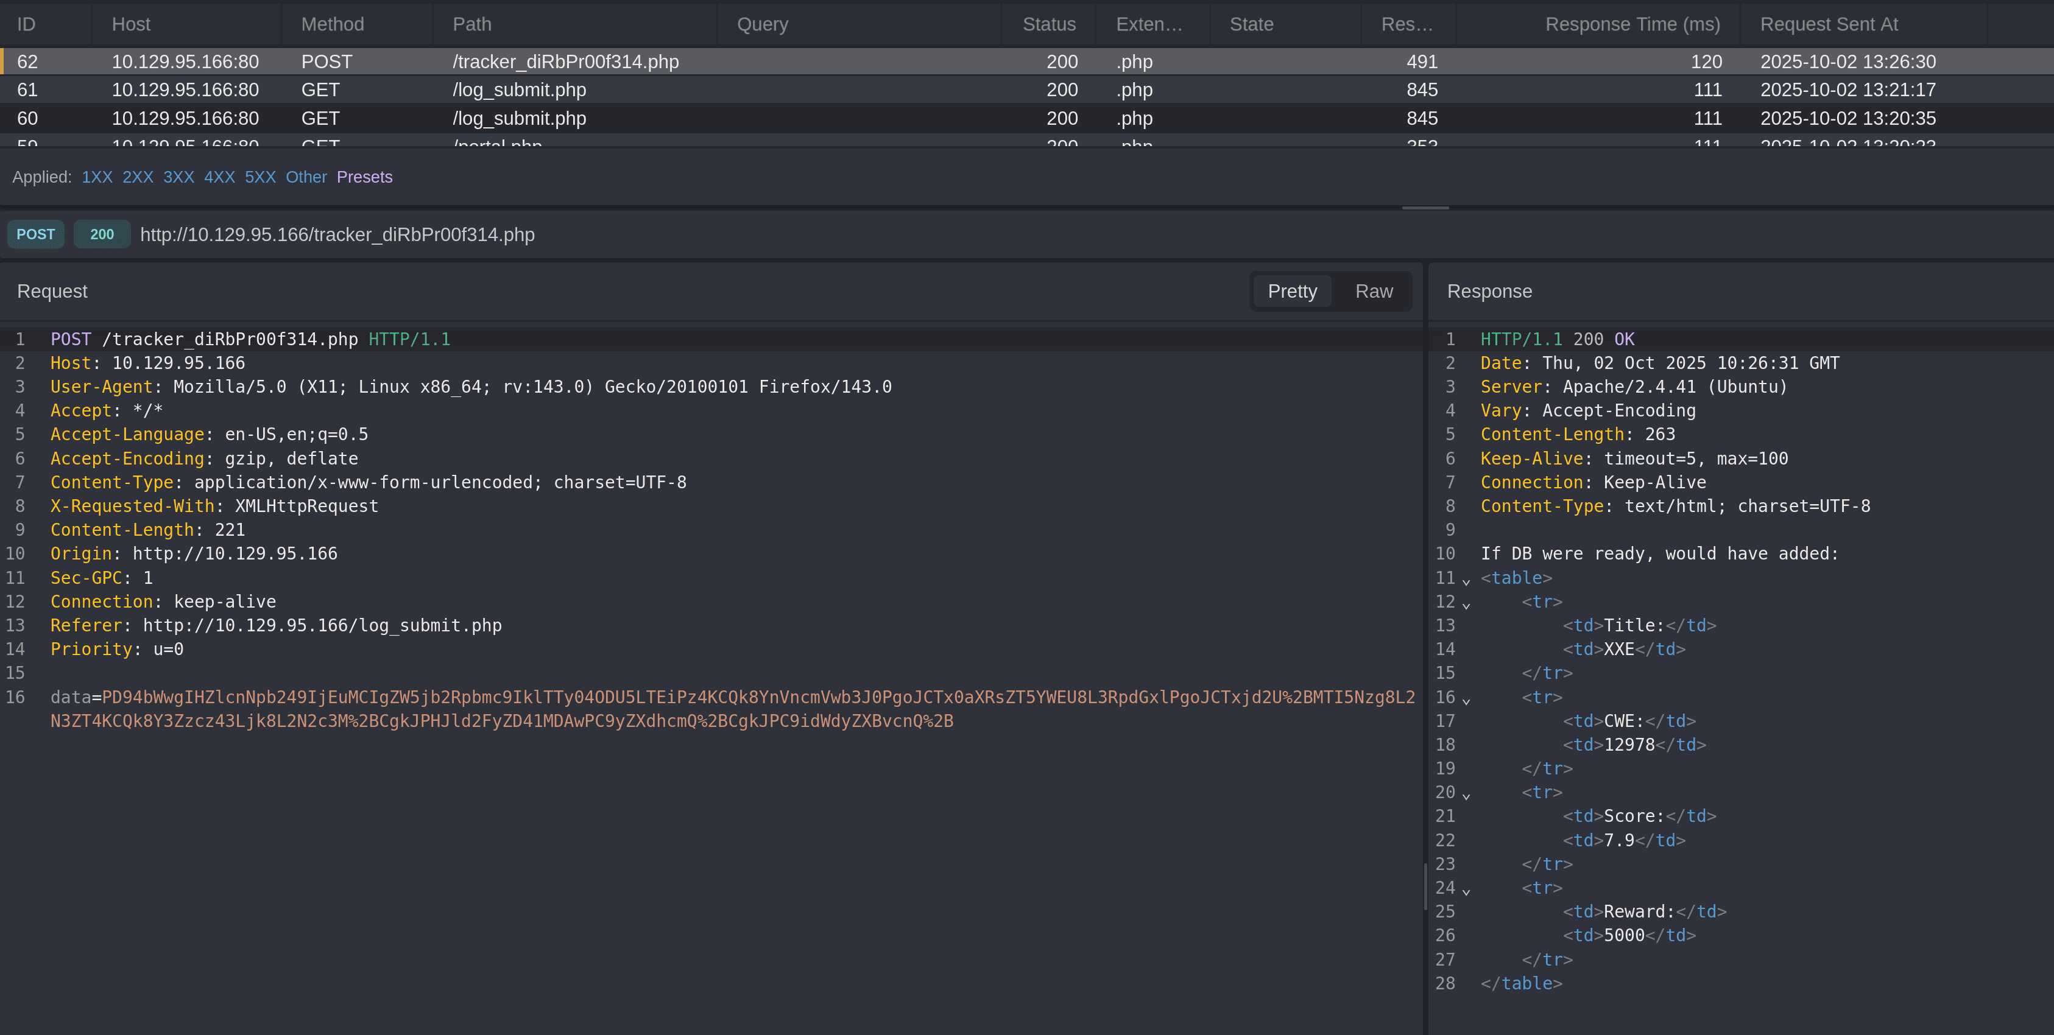Sort by Request Sent At column
2054x1035 pixels.
tap(1829, 25)
